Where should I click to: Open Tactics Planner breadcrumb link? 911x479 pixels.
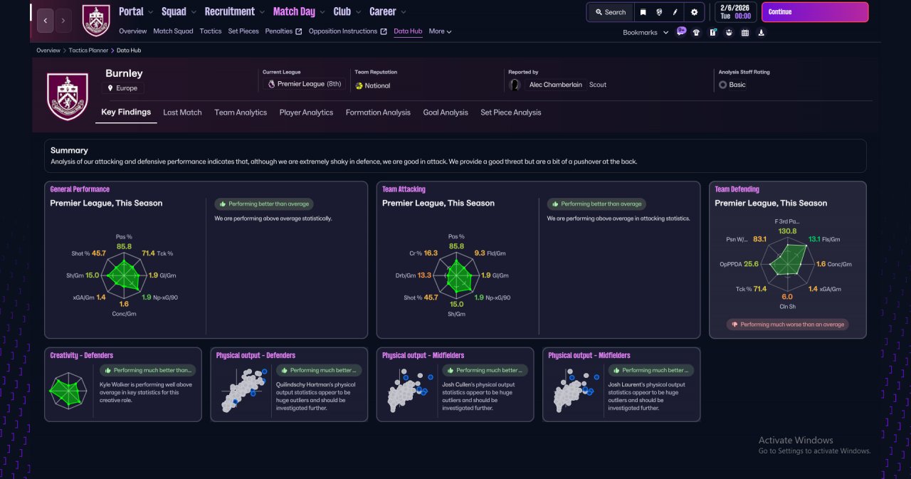point(89,51)
